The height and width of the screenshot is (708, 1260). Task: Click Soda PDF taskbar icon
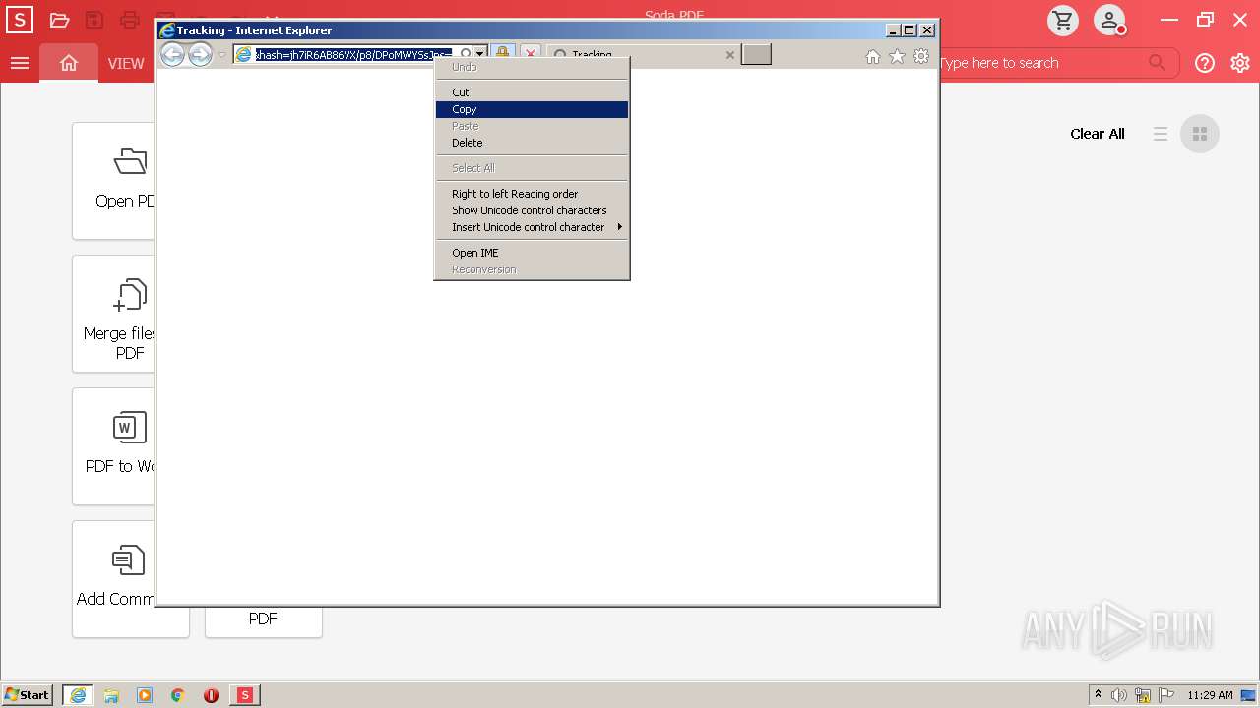coord(244,695)
